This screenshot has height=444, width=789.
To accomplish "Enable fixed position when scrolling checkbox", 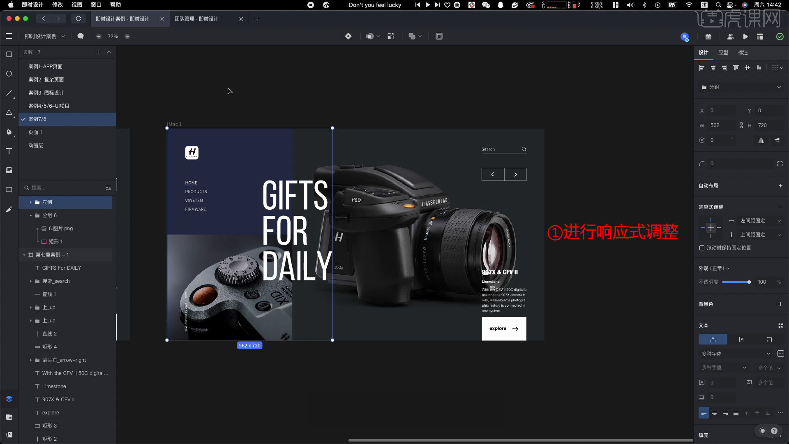I will [702, 248].
